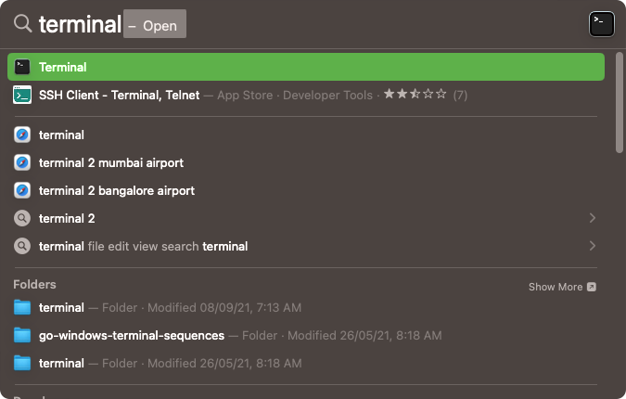This screenshot has width=626, height=399.
Task: Expand 'terminal file edit view search' chevron
Action: tap(593, 246)
